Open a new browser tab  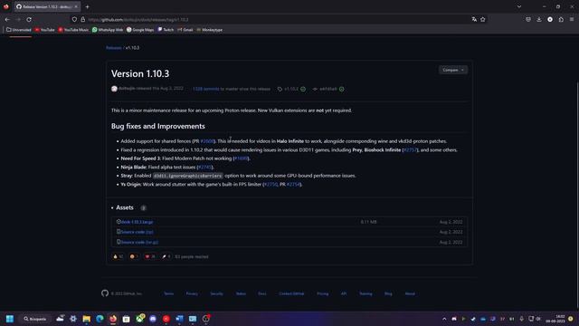pos(87,6)
